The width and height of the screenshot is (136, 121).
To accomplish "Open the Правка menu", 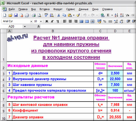I will point(23,9).
